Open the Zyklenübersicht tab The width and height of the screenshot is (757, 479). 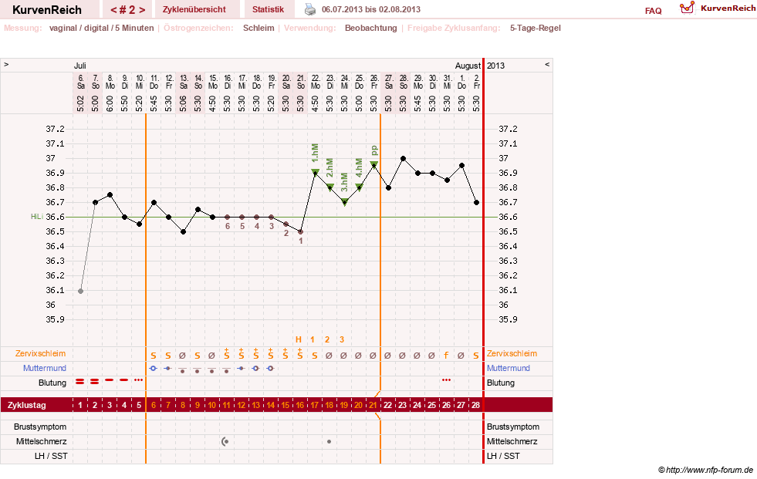coord(194,9)
